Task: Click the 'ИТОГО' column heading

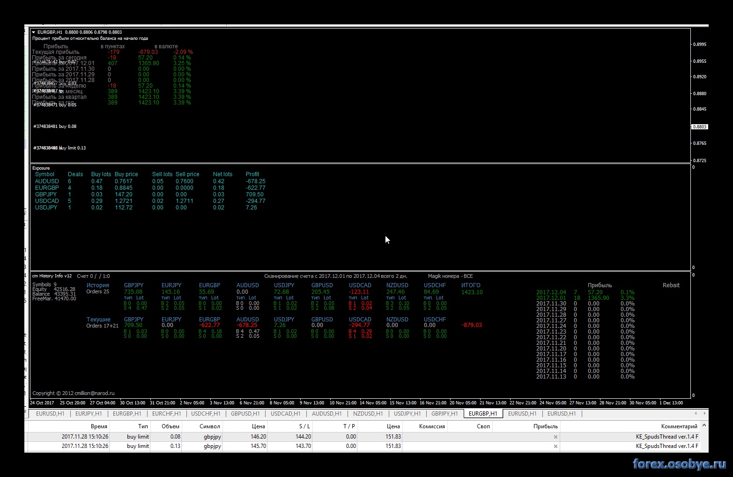Action: click(x=471, y=285)
